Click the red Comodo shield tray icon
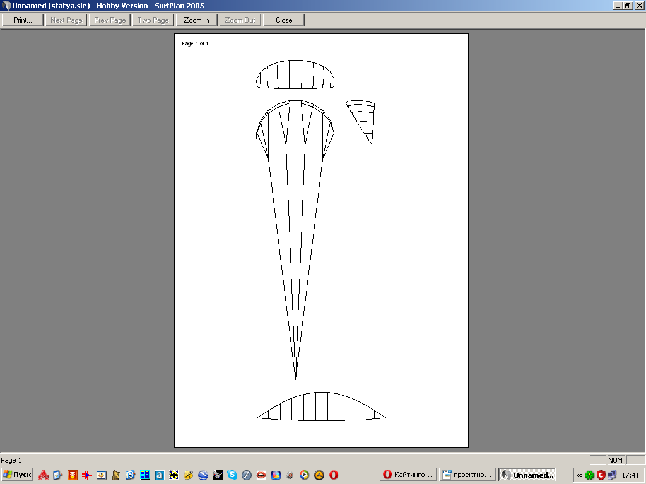This screenshot has width=646, height=484. (601, 475)
